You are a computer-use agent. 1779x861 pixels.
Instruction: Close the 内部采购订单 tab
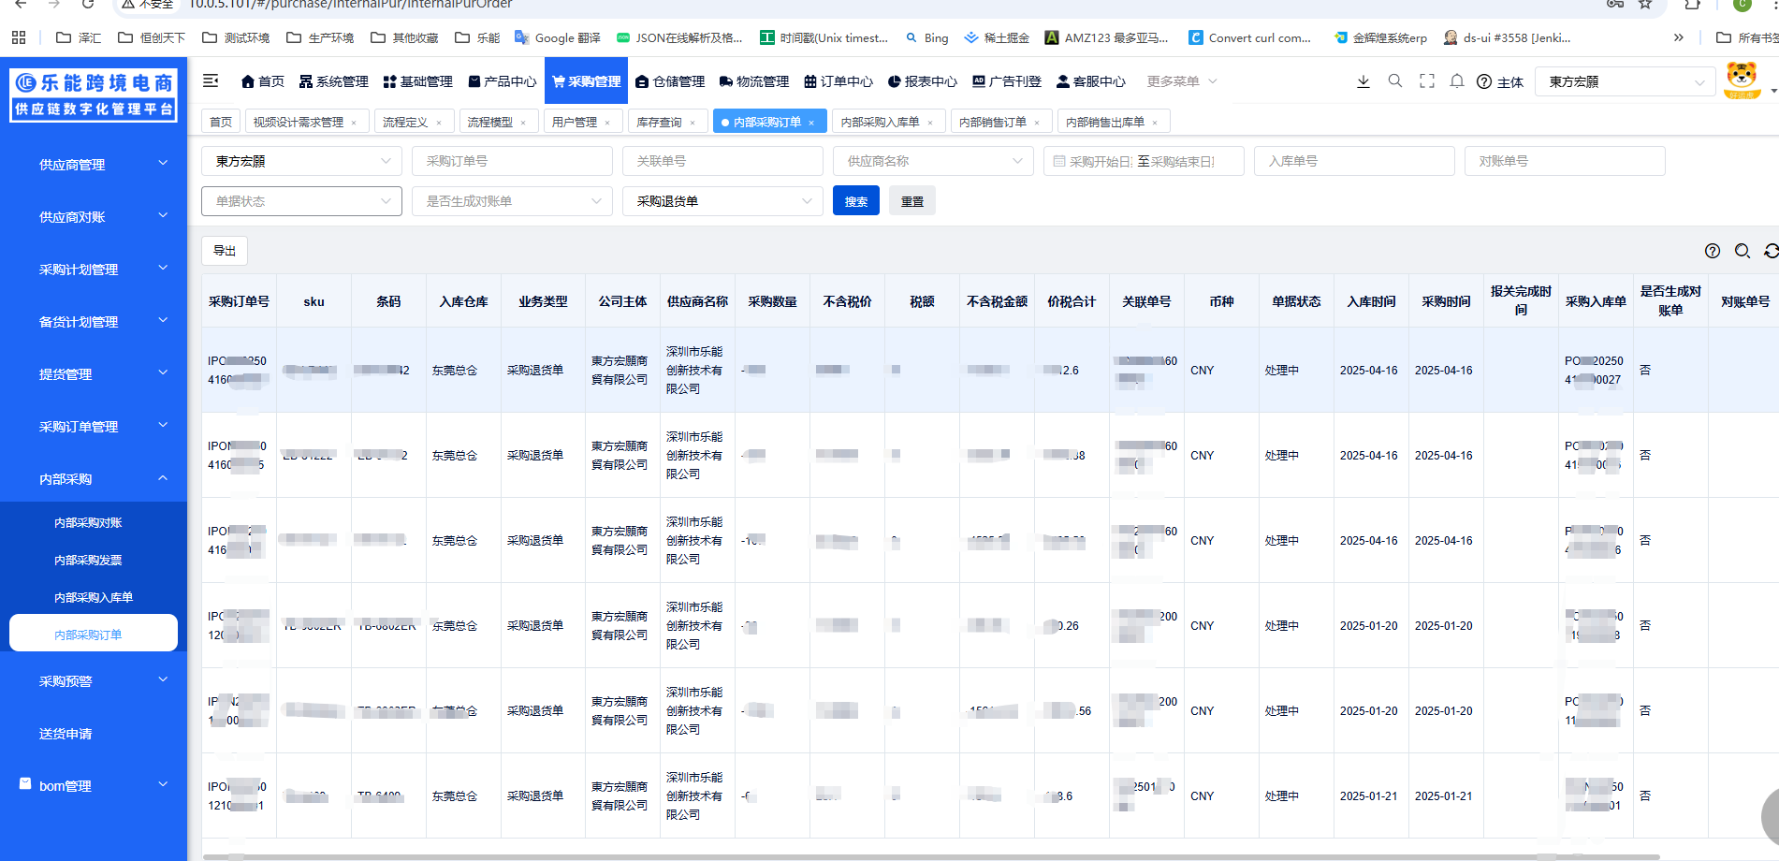click(811, 123)
